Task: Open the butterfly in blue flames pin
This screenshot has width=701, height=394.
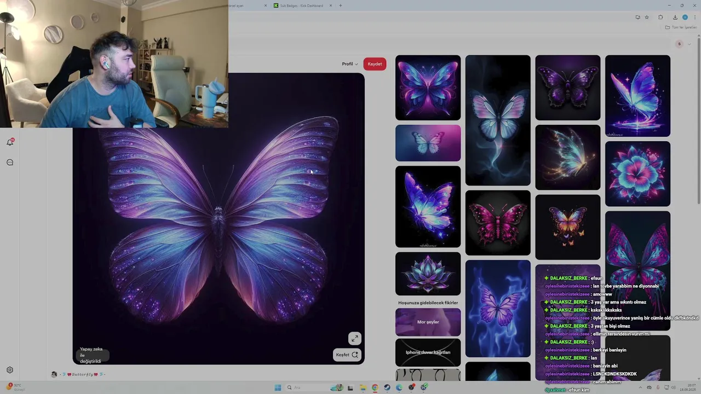Action: pyautogui.click(x=498, y=309)
